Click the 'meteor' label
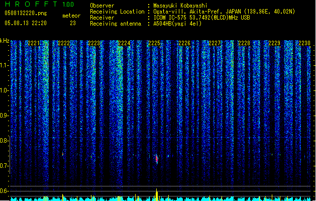The image size is (316, 201). pyautogui.click(x=71, y=16)
